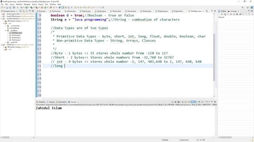Select Student.java in Package Explorer
Screen dimensions: 254x142
click(x=15, y=37)
